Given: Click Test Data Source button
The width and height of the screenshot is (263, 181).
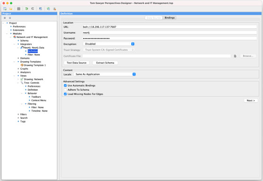Looking at the screenshot, I should click(x=76, y=63).
